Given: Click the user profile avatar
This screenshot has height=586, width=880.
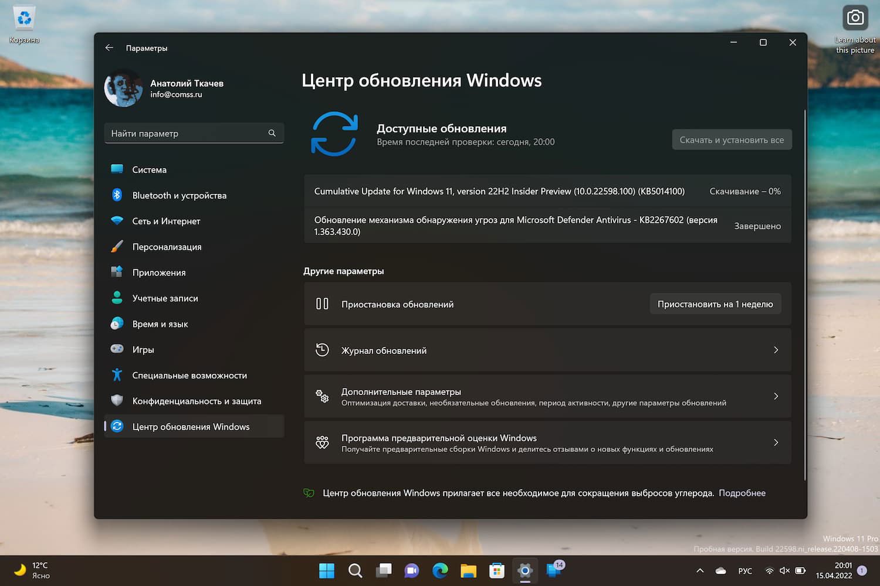Looking at the screenshot, I should pos(123,88).
